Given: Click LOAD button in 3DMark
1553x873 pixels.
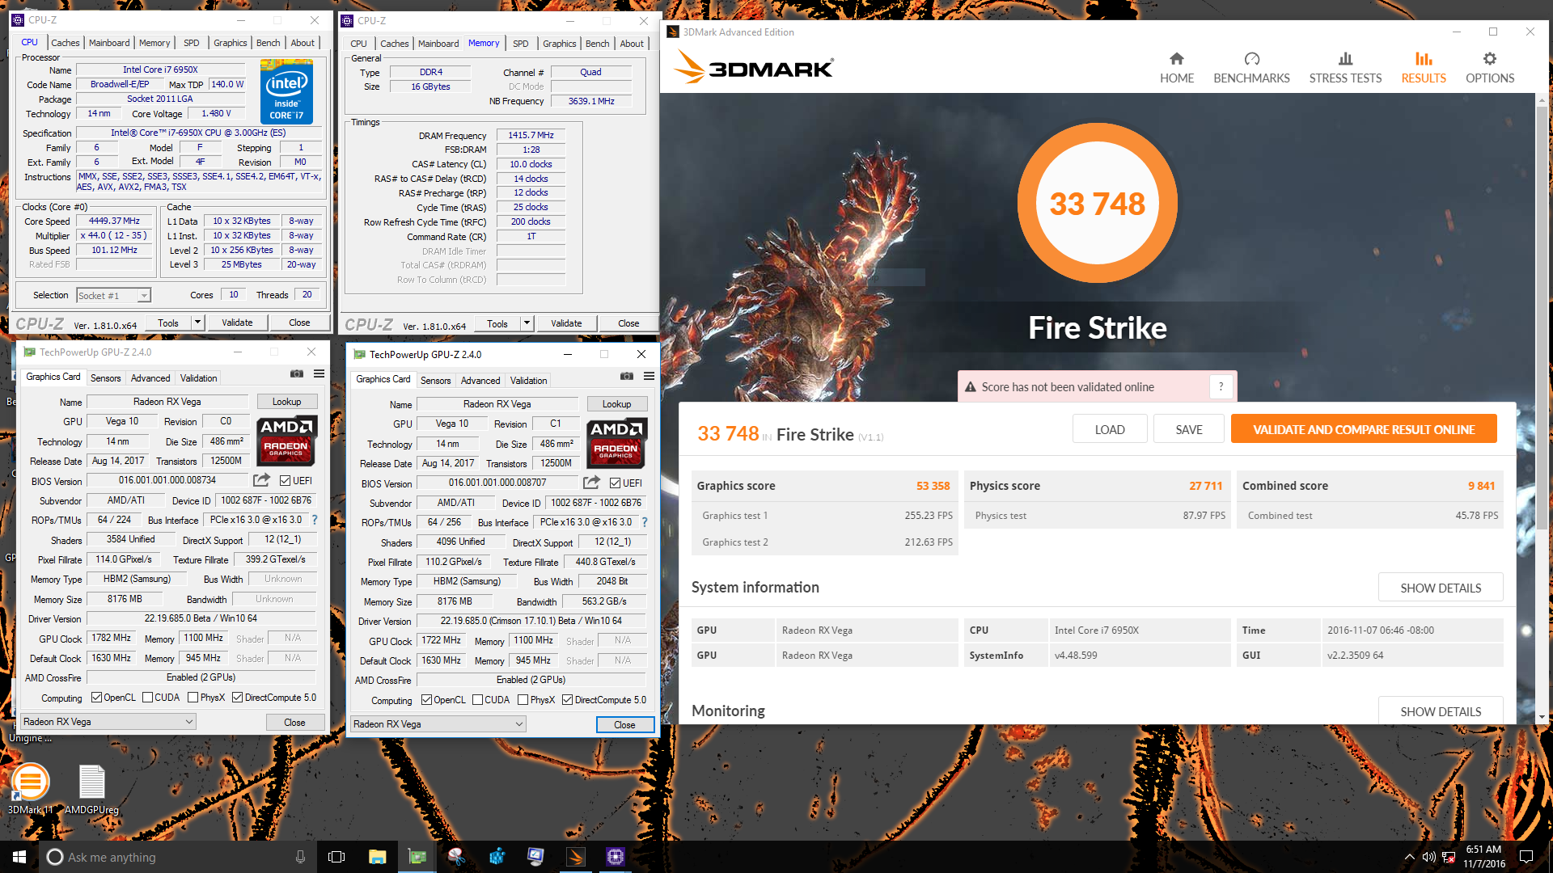Looking at the screenshot, I should click(x=1110, y=429).
